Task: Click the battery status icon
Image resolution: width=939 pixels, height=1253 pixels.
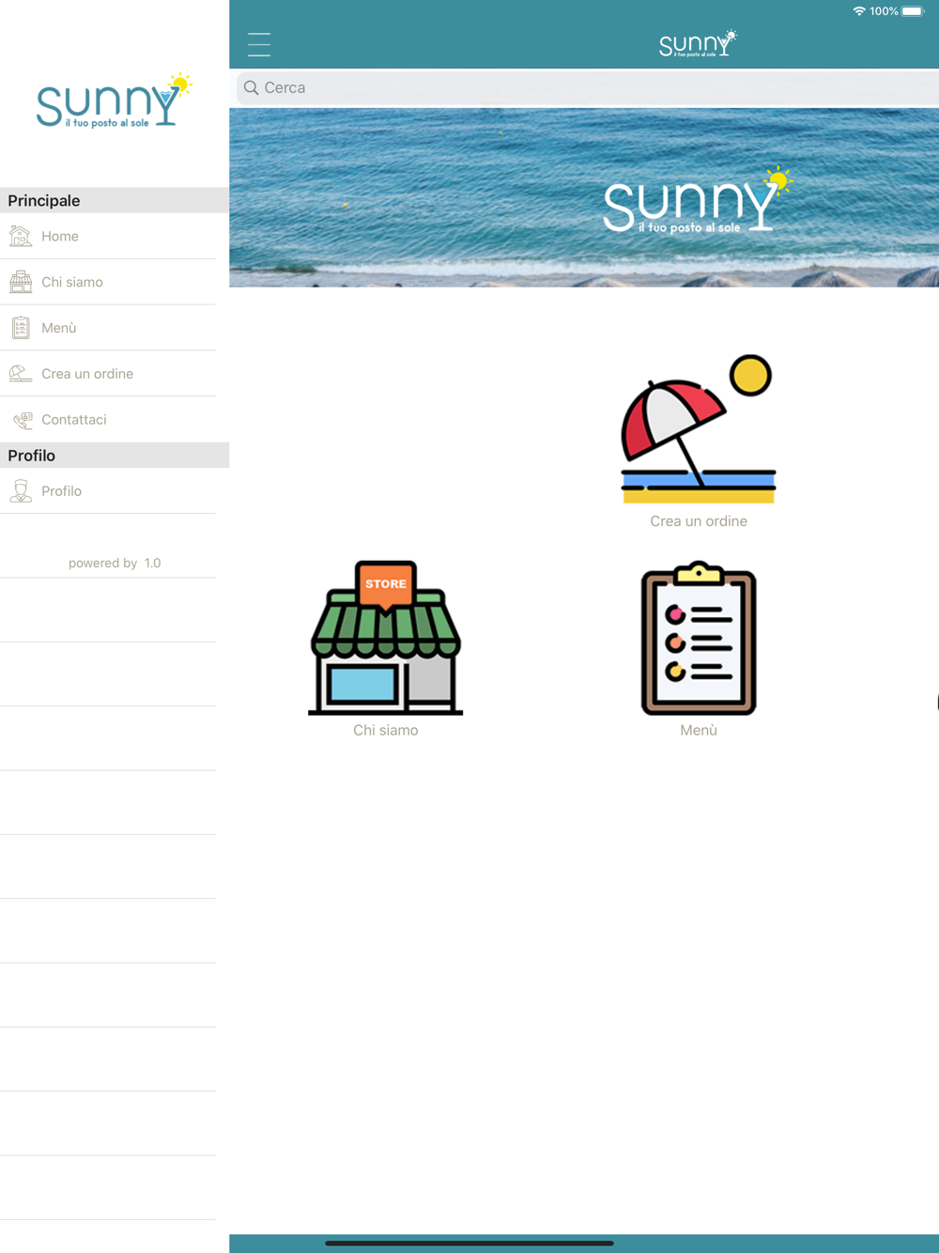Action: 913,11
